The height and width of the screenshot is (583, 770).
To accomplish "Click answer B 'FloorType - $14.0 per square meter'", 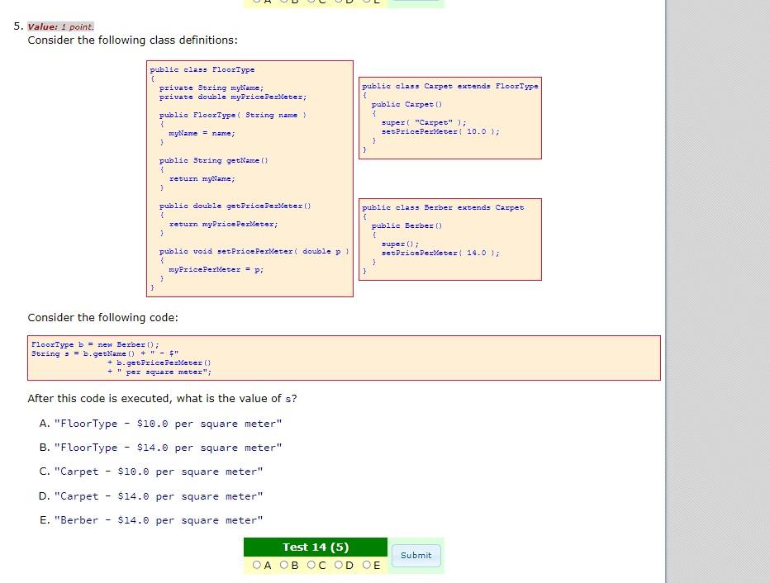I will [168, 448].
